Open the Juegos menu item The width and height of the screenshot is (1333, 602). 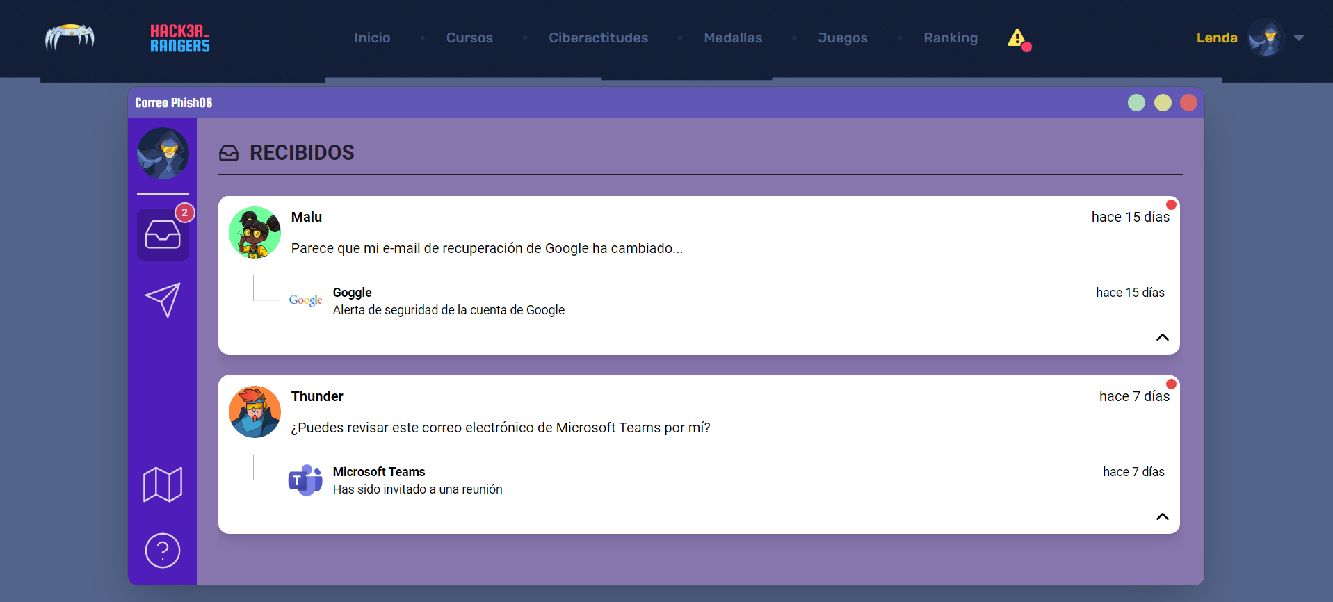pyautogui.click(x=842, y=38)
